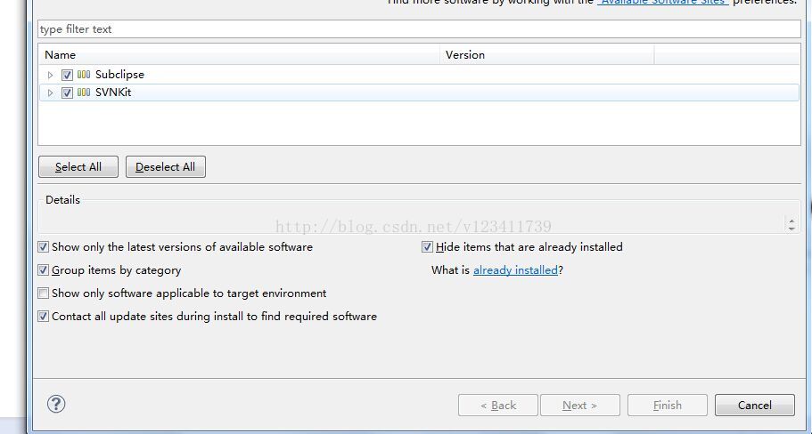
Task: Focus the type filter text field
Action: pyautogui.click(x=420, y=29)
